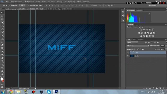Add an Exposure adjustment

point(150,30)
